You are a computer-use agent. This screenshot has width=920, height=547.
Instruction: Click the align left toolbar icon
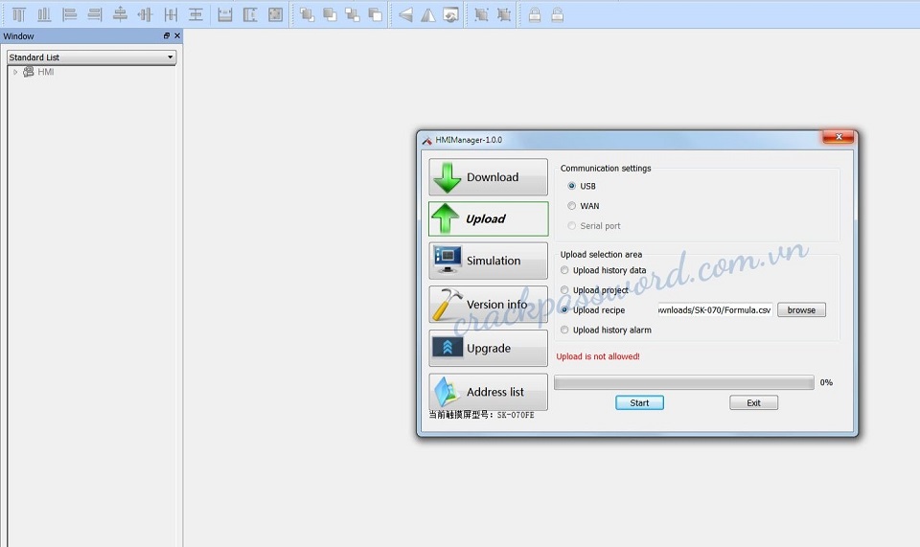coord(69,14)
